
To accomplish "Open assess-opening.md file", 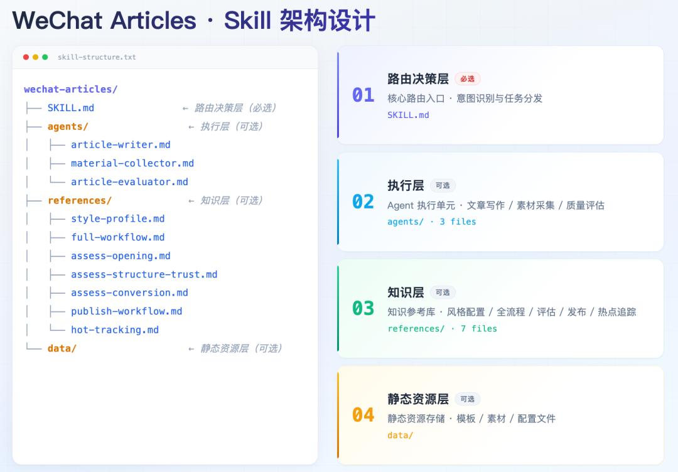I will click(x=121, y=256).
